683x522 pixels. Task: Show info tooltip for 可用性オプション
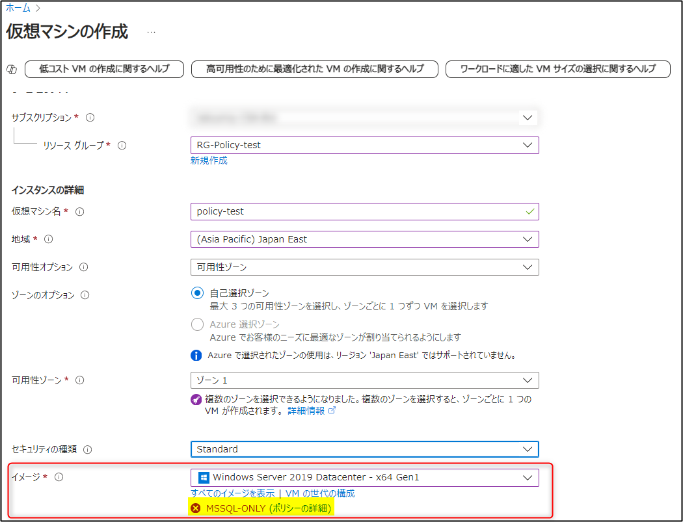pos(84,267)
